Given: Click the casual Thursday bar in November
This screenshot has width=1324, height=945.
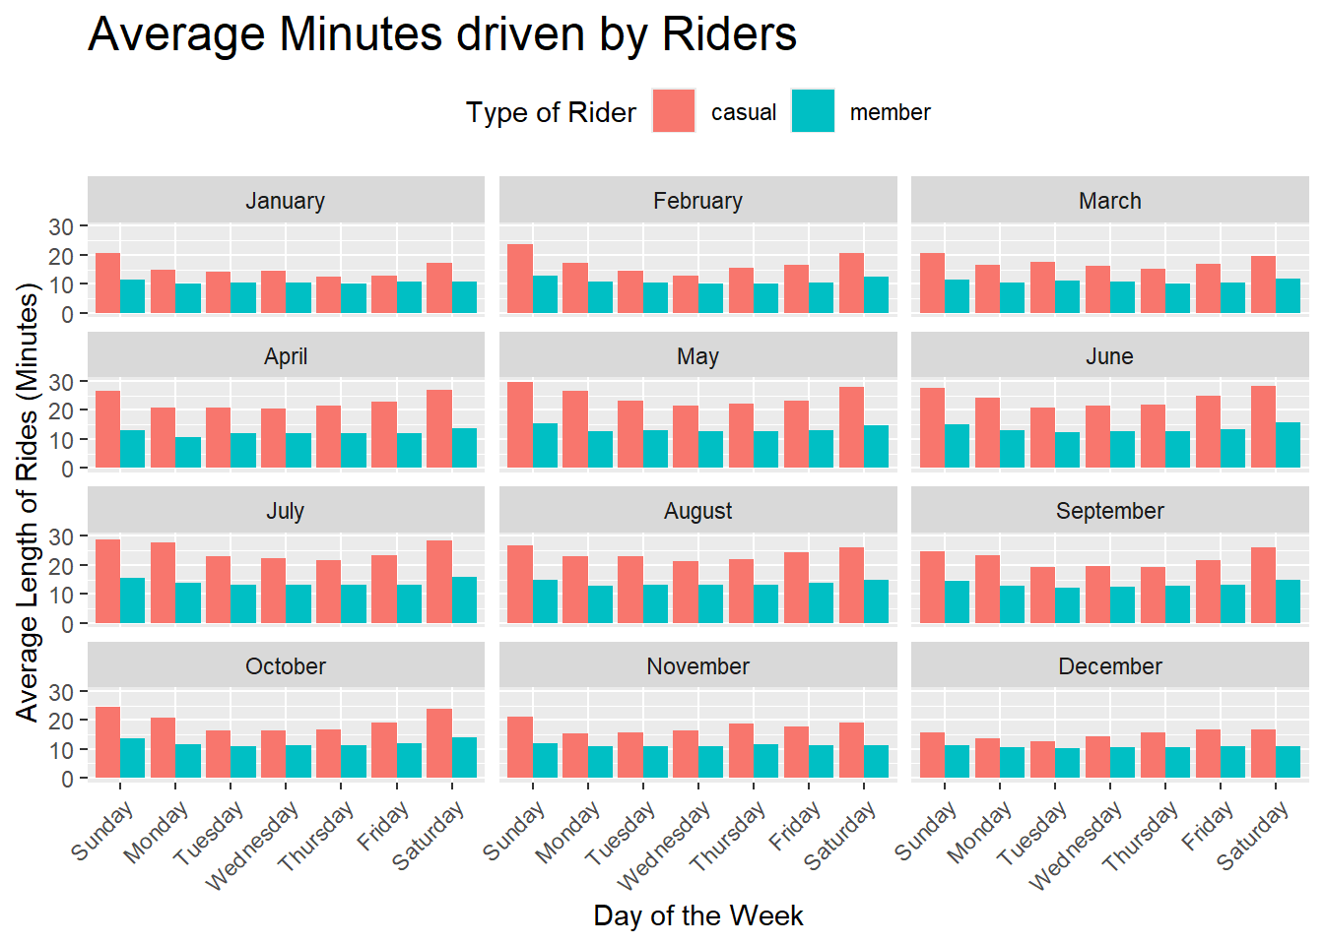Looking at the screenshot, I should (741, 752).
